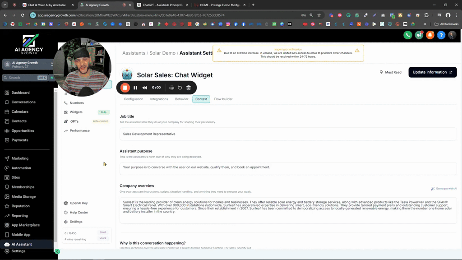462x260 pixels.
Task: Open the GPTs section in the sidebar
Action: click(74, 121)
